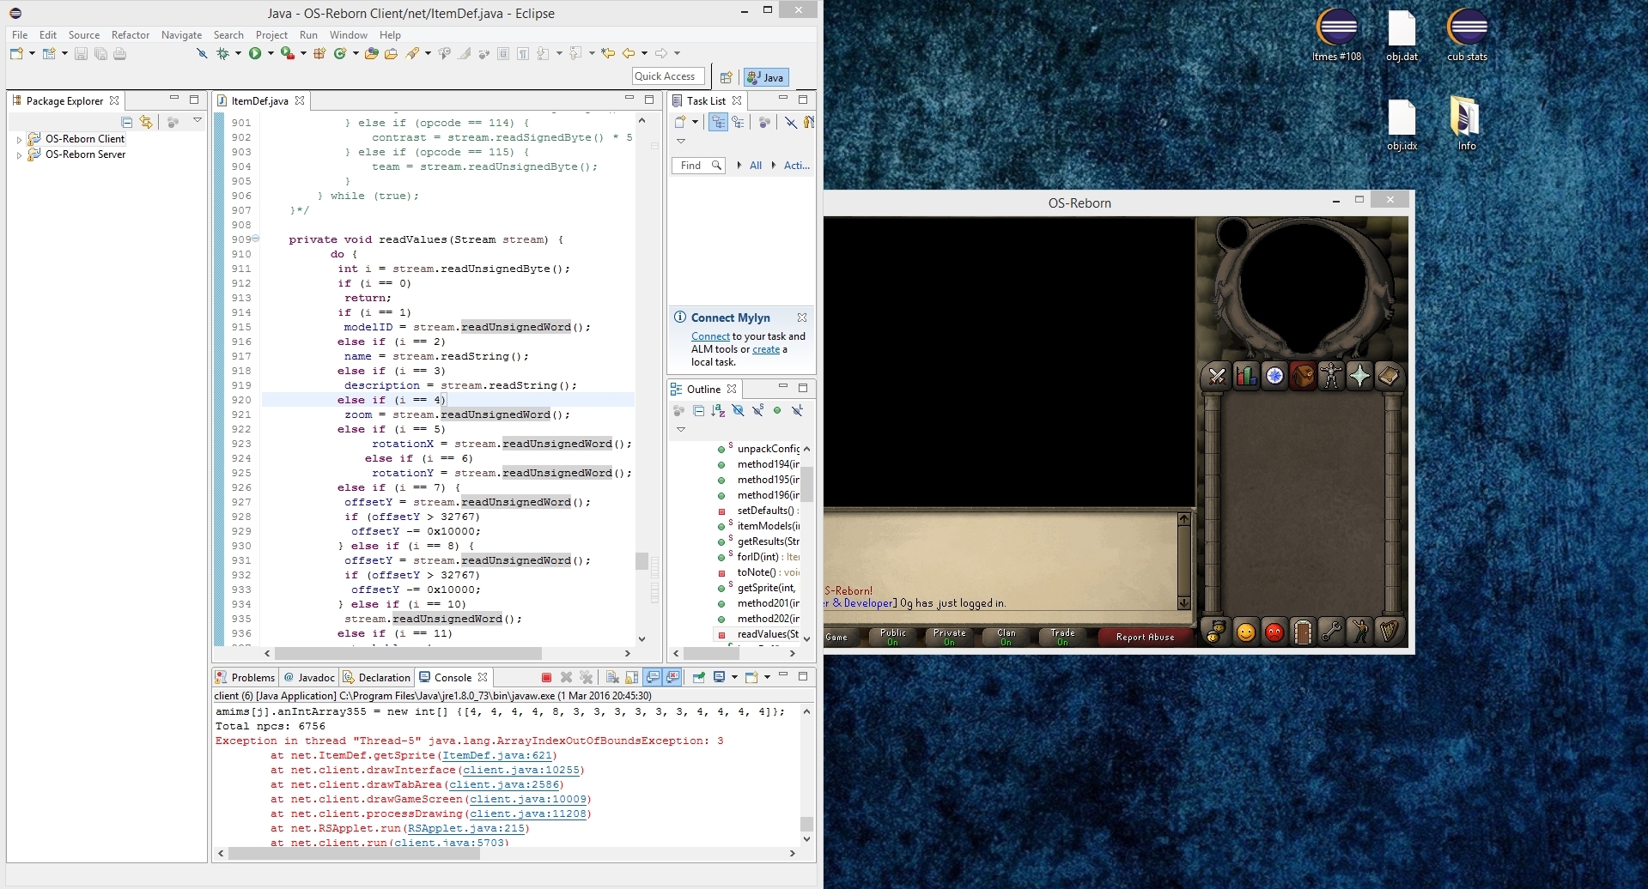
Task: Click the Run with external tools icon
Action: (x=288, y=53)
